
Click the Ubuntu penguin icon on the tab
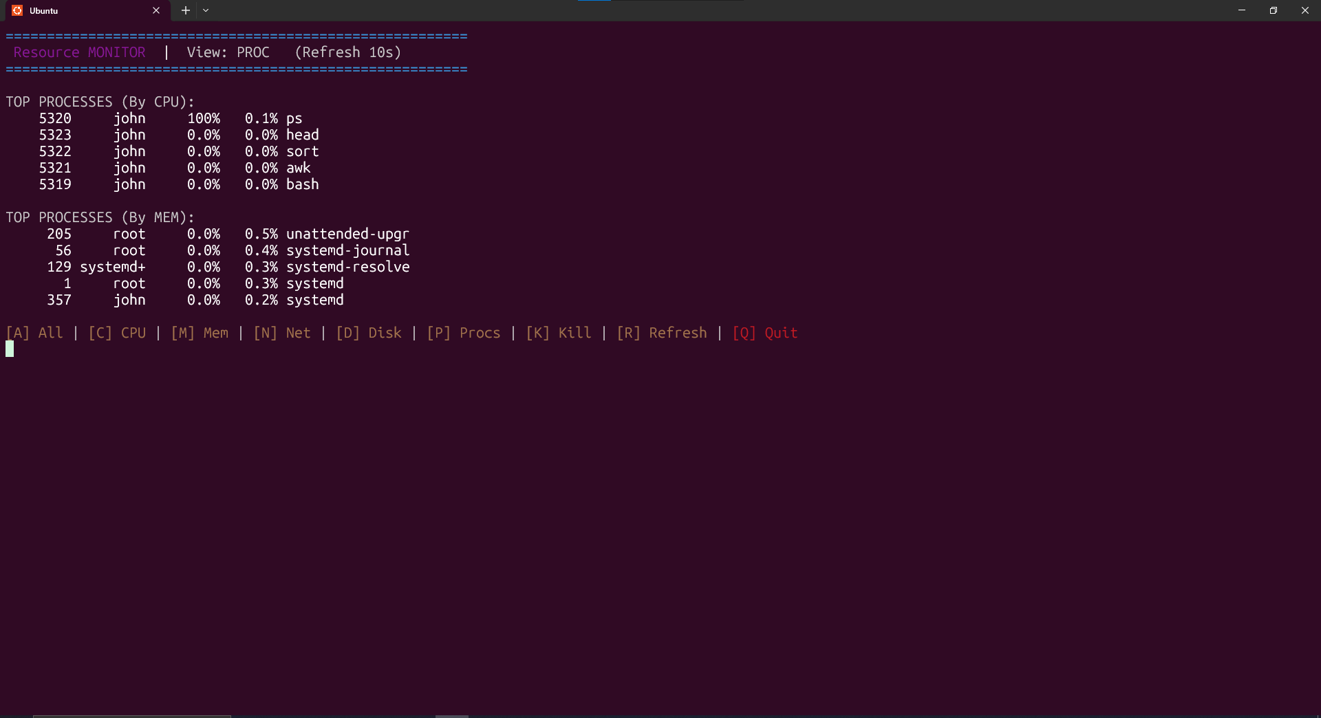16,10
